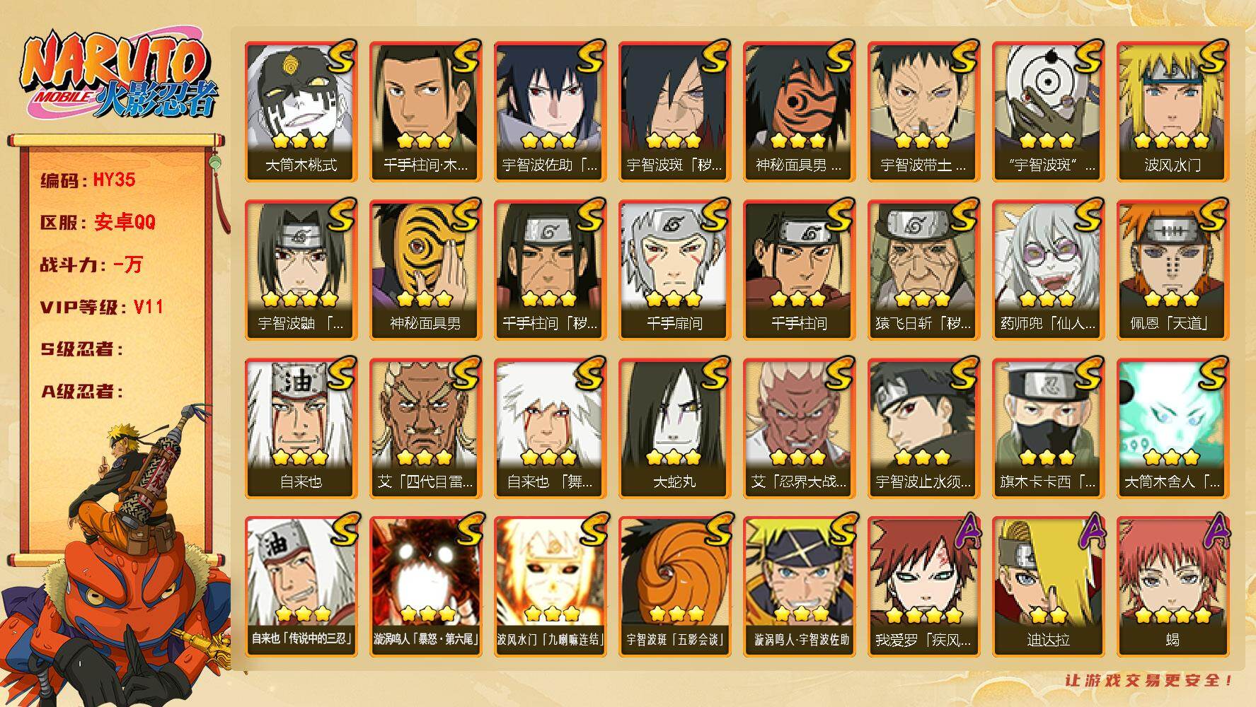Click the orange-masked 神秘面具男 card in second row

point(425,269)
